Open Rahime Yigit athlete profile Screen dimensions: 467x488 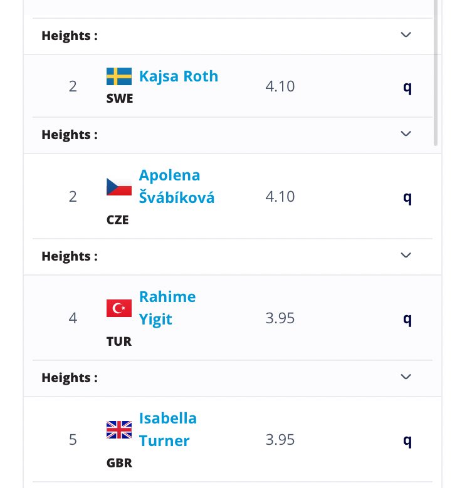(x=167, y=308)
